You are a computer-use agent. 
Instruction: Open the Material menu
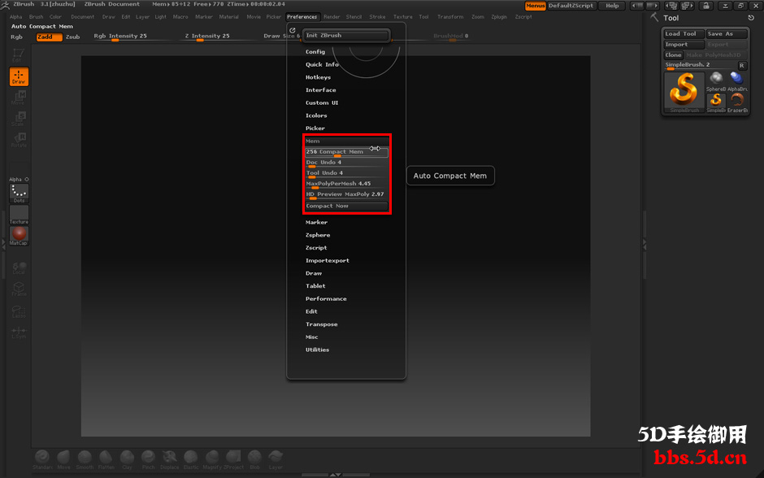click(228, 16)
